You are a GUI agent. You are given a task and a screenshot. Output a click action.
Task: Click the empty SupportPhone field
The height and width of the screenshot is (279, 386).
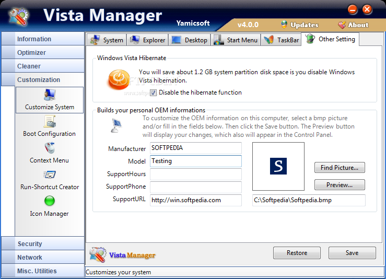196,187
